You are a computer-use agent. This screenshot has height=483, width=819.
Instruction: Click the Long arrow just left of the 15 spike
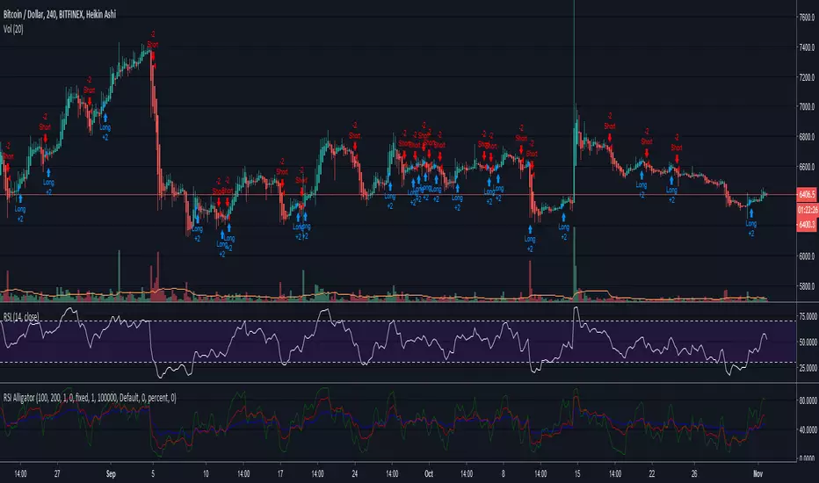563,216
